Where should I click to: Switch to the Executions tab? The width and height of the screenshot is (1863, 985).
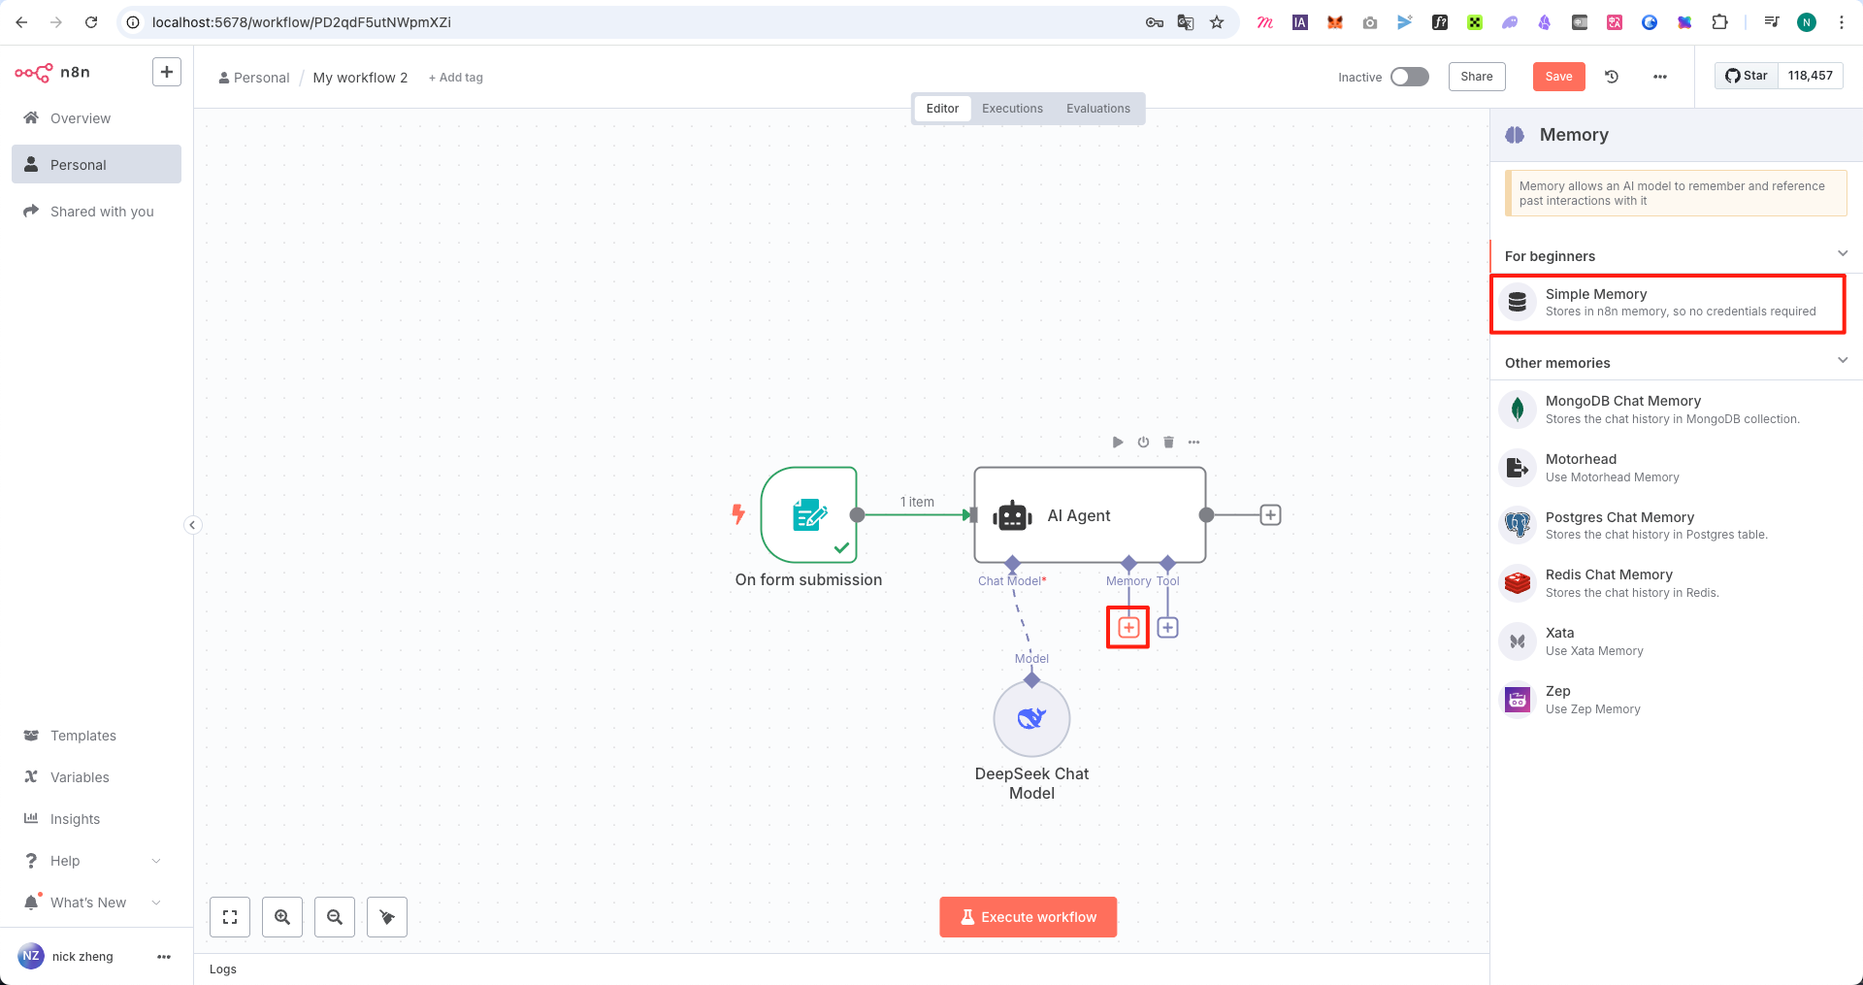click(x=1012, y=109)
